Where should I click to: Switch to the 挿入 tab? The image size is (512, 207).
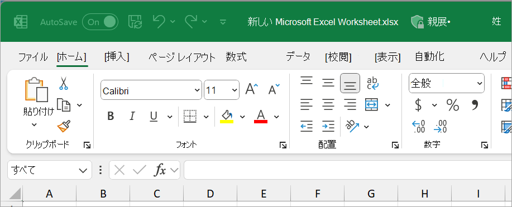pyautogui.click(x=117, y=57)
